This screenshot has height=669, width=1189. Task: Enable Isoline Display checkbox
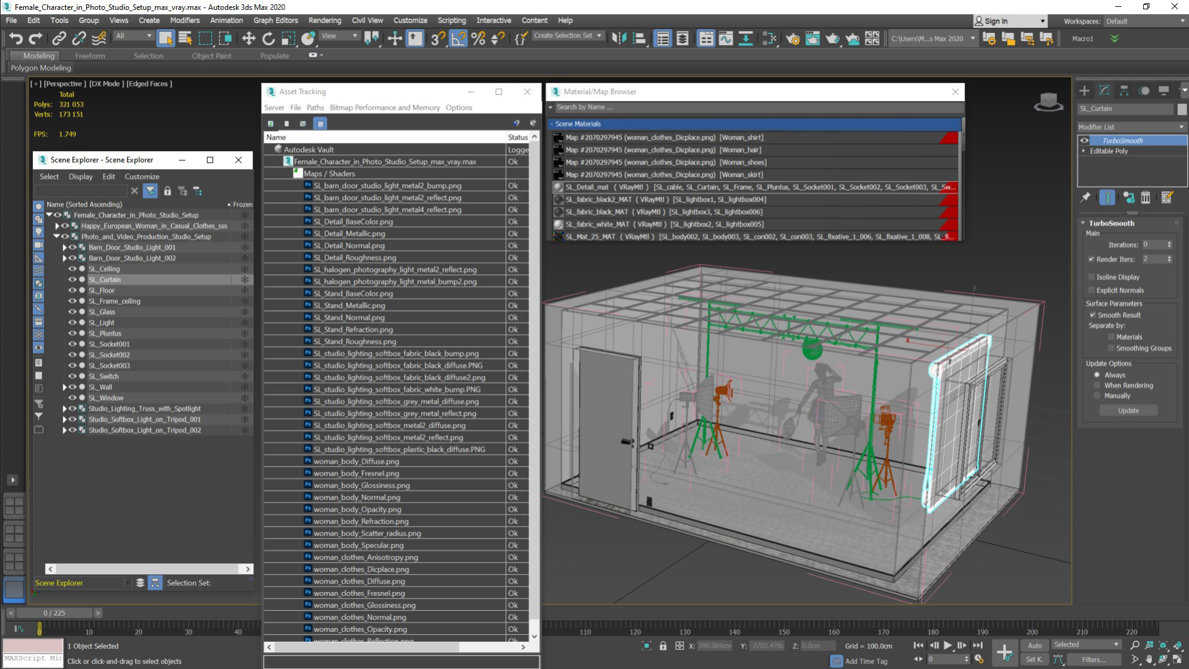pyautogui.click(x=1092, y=277)
